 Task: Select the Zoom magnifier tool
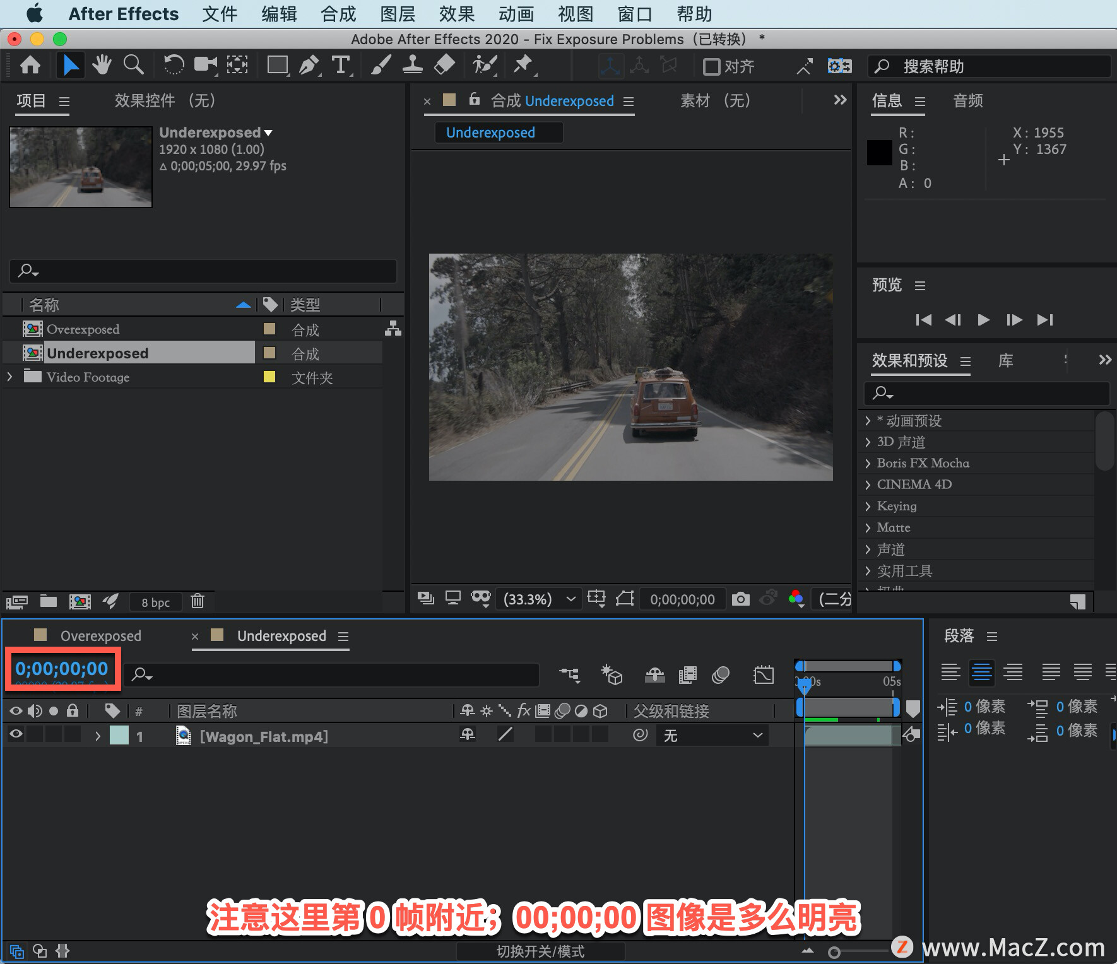[133, 65]
